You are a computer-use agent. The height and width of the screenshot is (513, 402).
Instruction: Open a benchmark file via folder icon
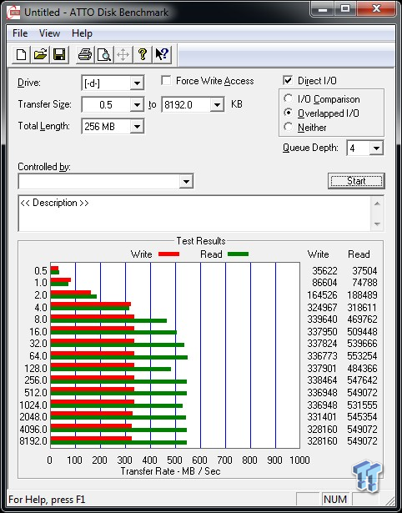40,54
